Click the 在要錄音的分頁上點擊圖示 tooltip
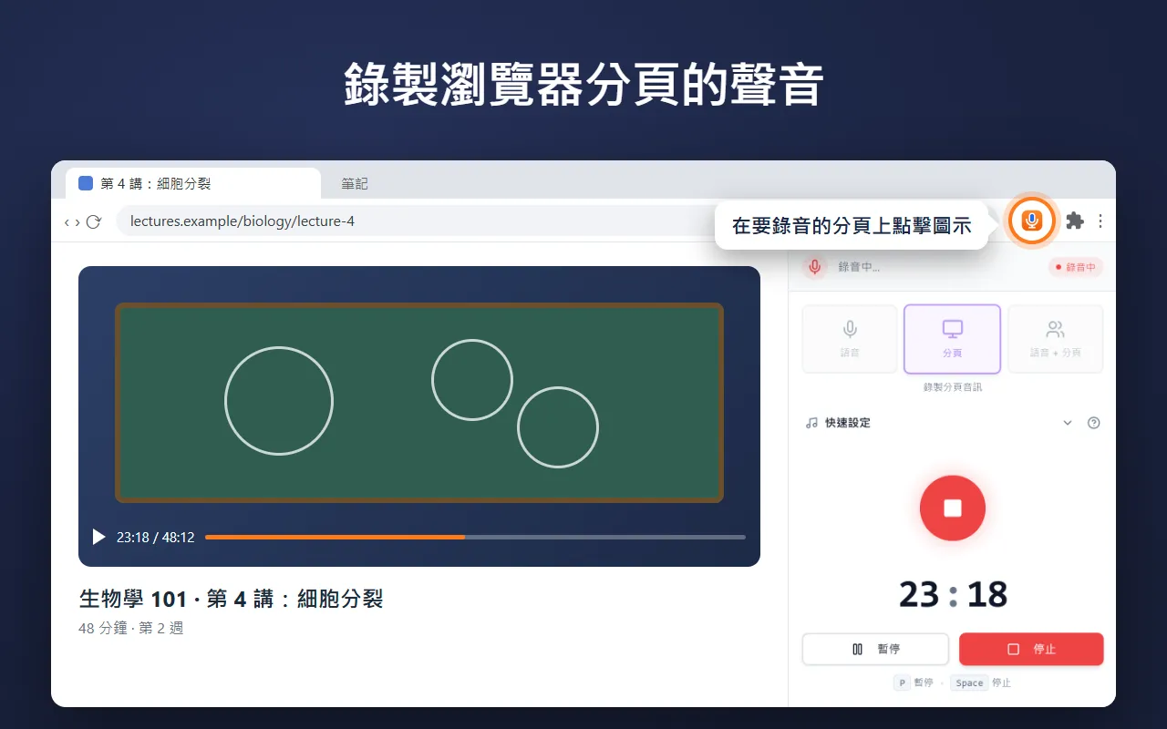The width and height of the screenshot is (1167, 729). (x=852, y=225)
